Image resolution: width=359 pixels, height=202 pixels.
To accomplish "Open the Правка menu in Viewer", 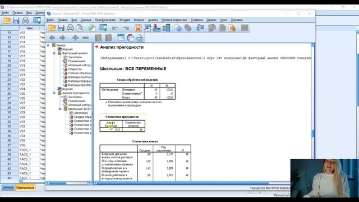I will click(62, 20).
